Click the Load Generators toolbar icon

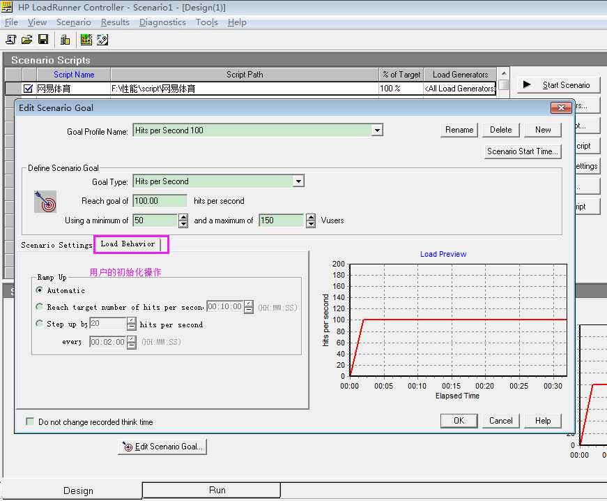pos(65,40)
